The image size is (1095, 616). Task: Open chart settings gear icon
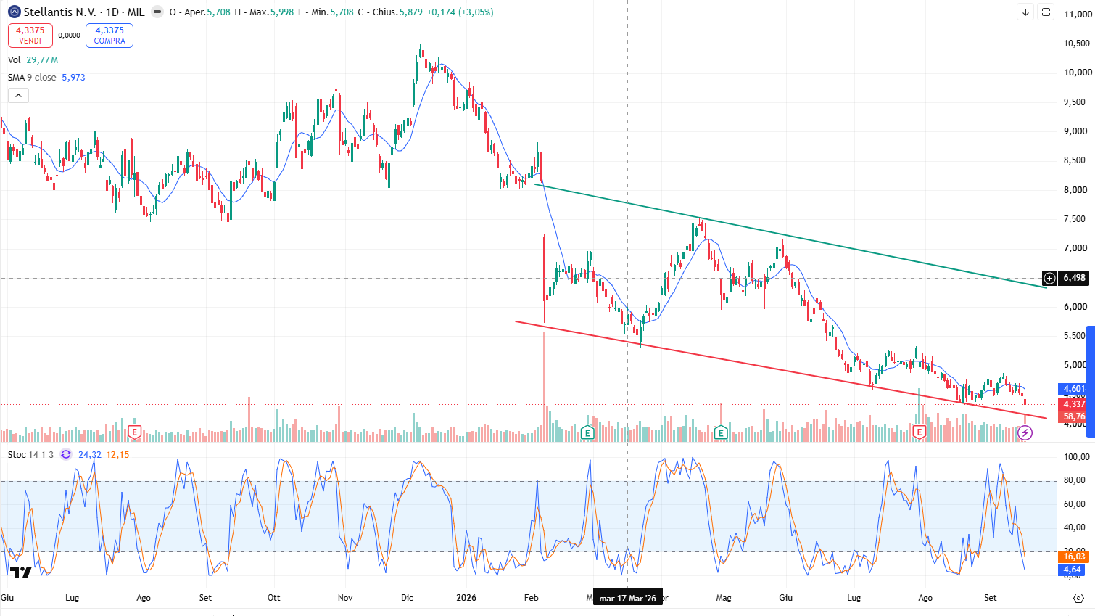pos(1078,598)
